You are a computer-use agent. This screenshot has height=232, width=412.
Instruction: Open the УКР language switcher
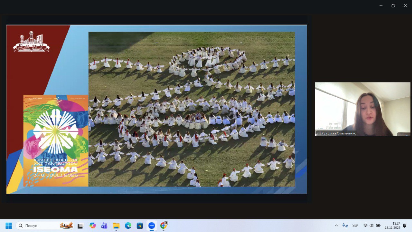pyautogui.click(x=355, y=226)
